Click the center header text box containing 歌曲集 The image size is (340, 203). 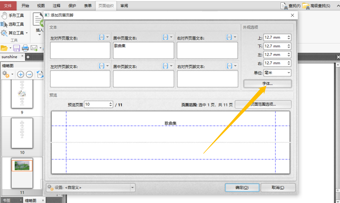pos(143,50)
